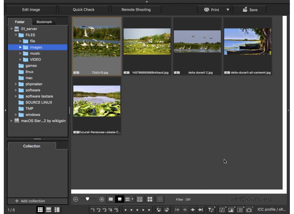Select thumbnail with information display icon
The height and width of the screenshot is (214, 294).
(119, 199)
